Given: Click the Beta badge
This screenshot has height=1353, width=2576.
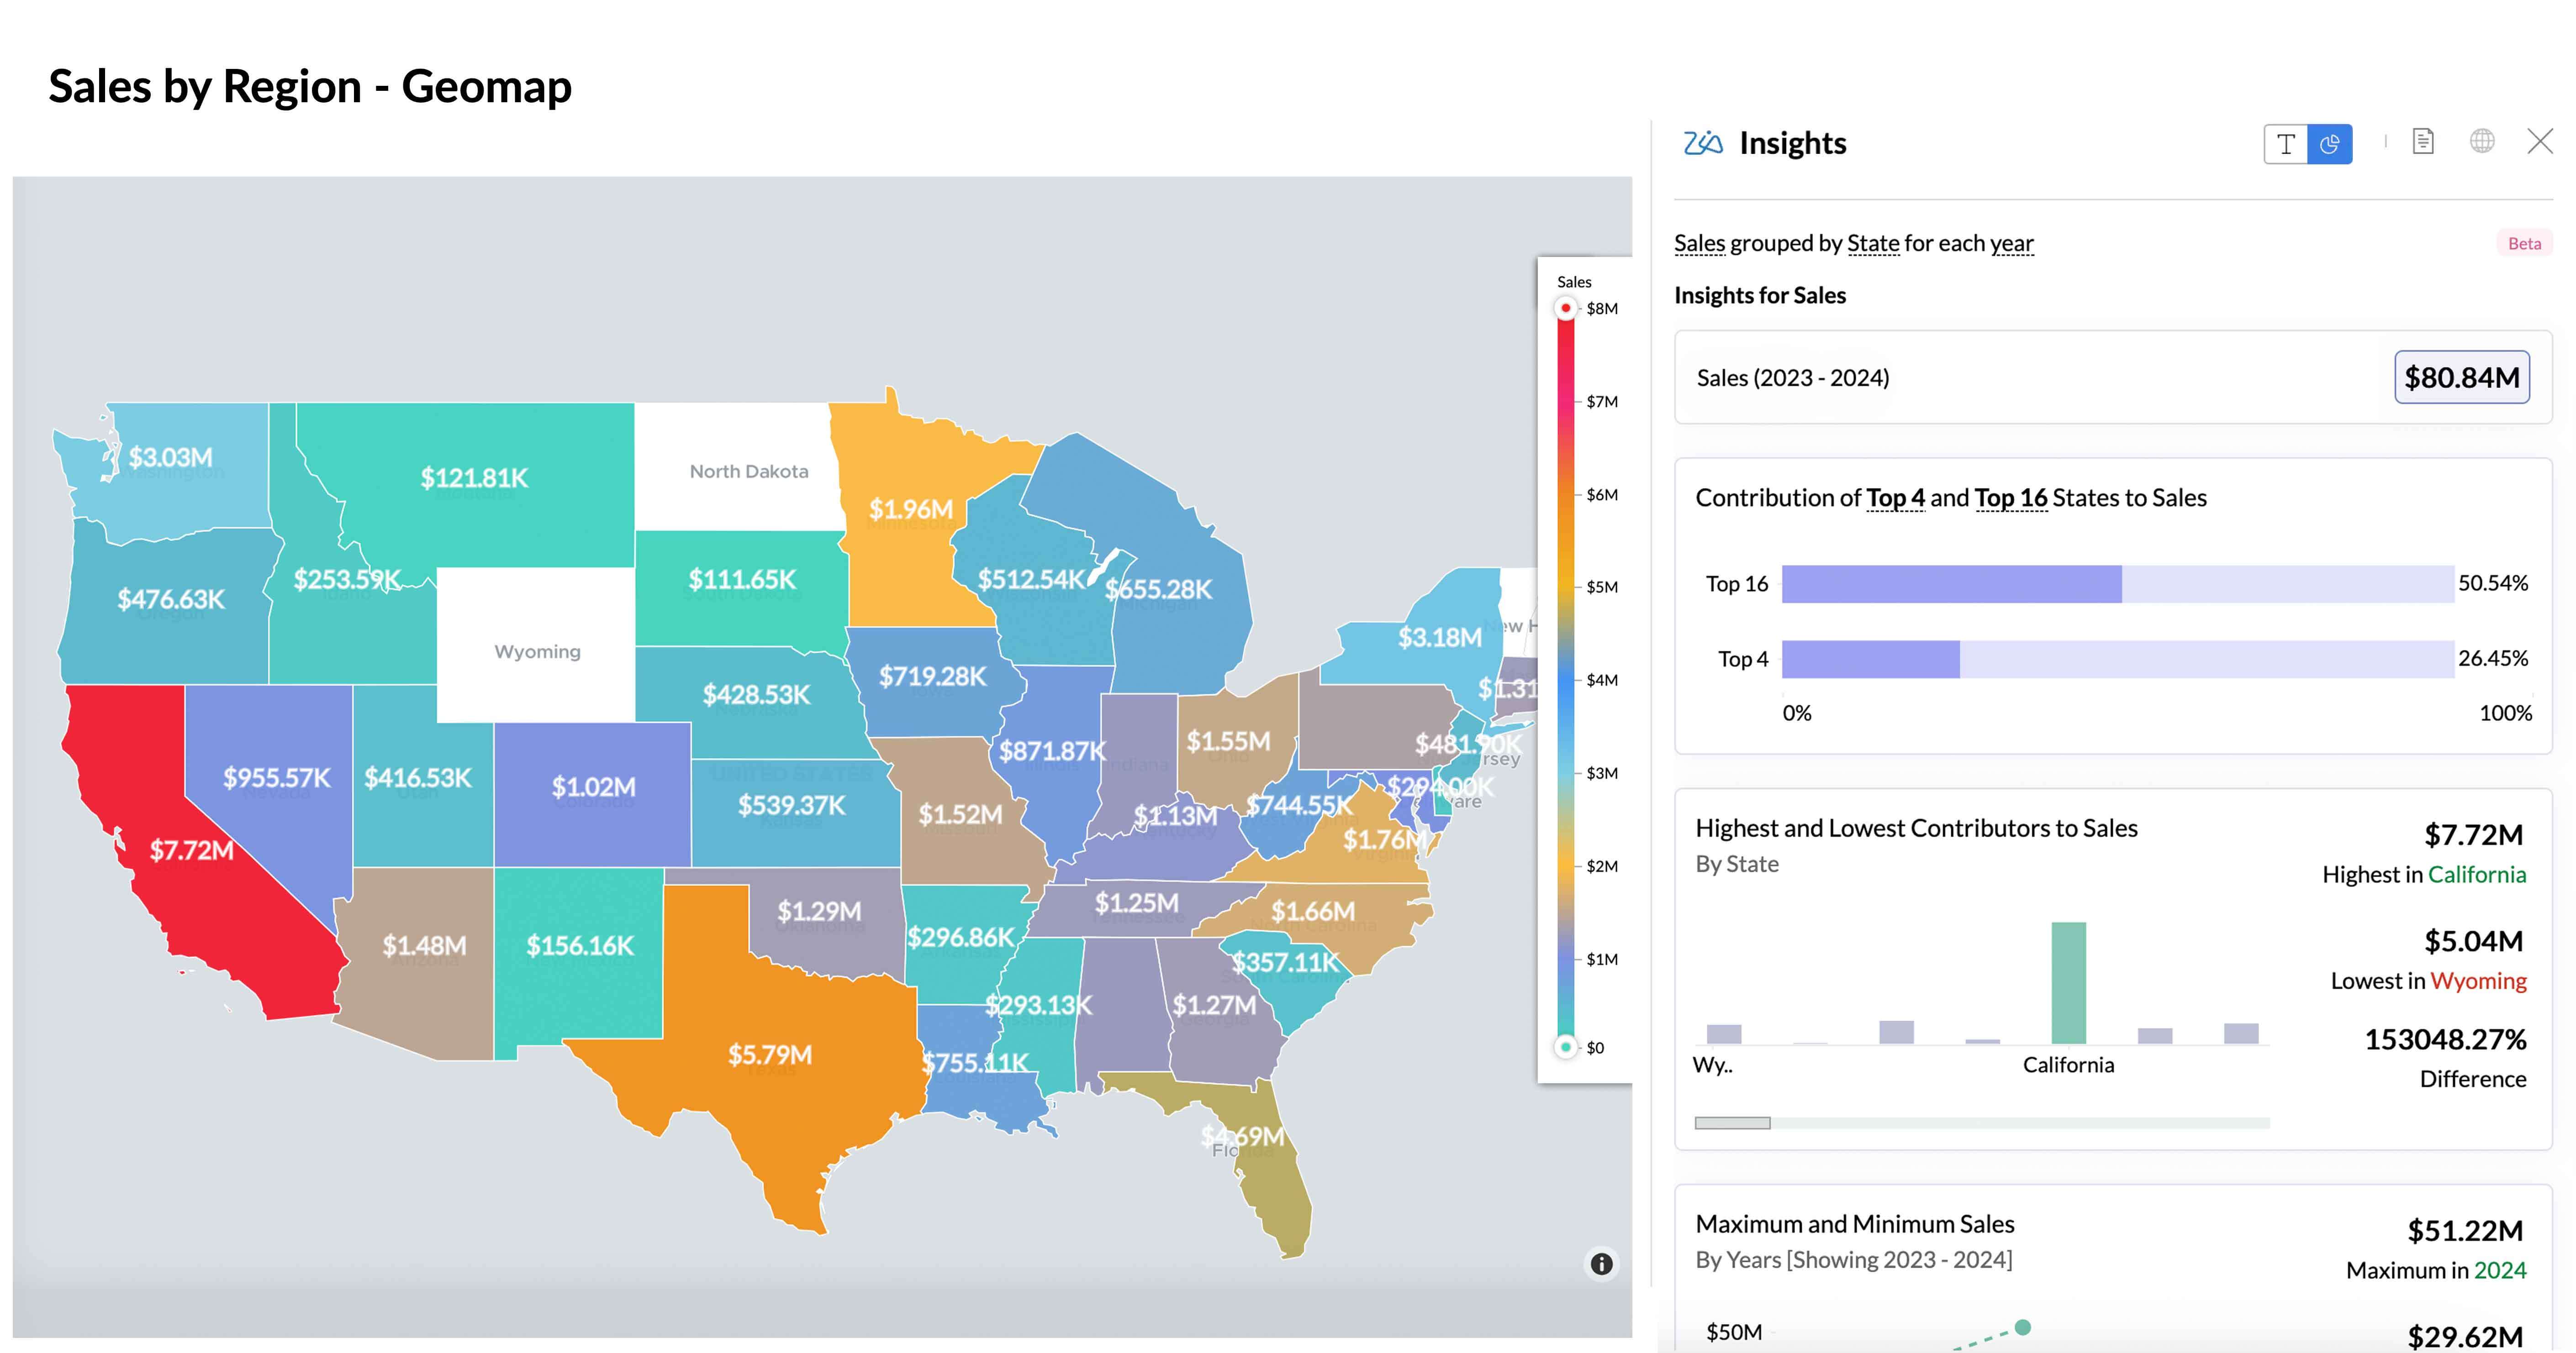Looking at the screenshot, I should click(x=2524, y=244).
